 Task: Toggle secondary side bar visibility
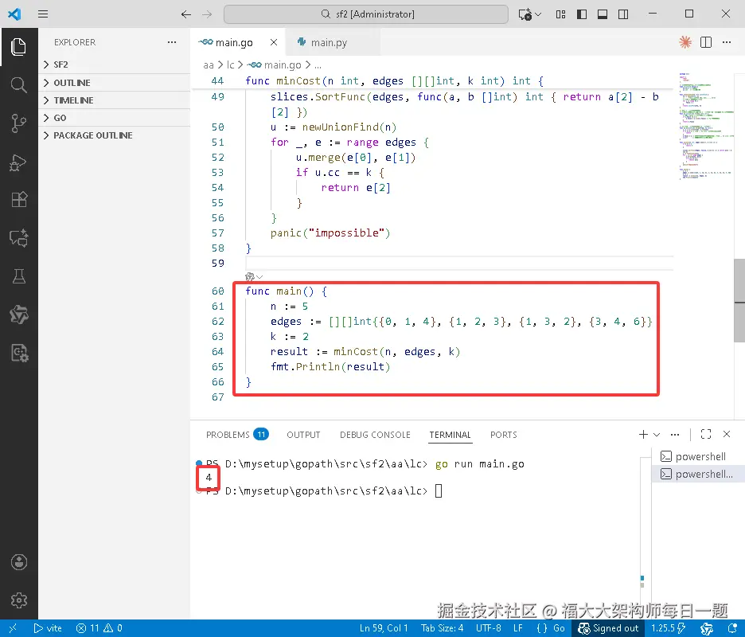click(x=623, y=14)
